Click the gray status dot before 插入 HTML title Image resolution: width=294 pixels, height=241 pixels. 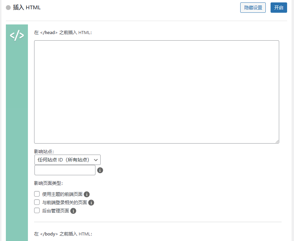8,7
